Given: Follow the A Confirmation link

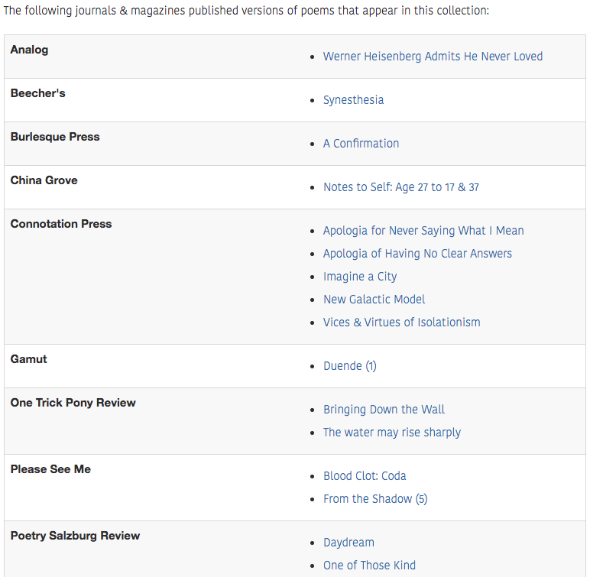Looking at the screenshot, I should [361, 144].
